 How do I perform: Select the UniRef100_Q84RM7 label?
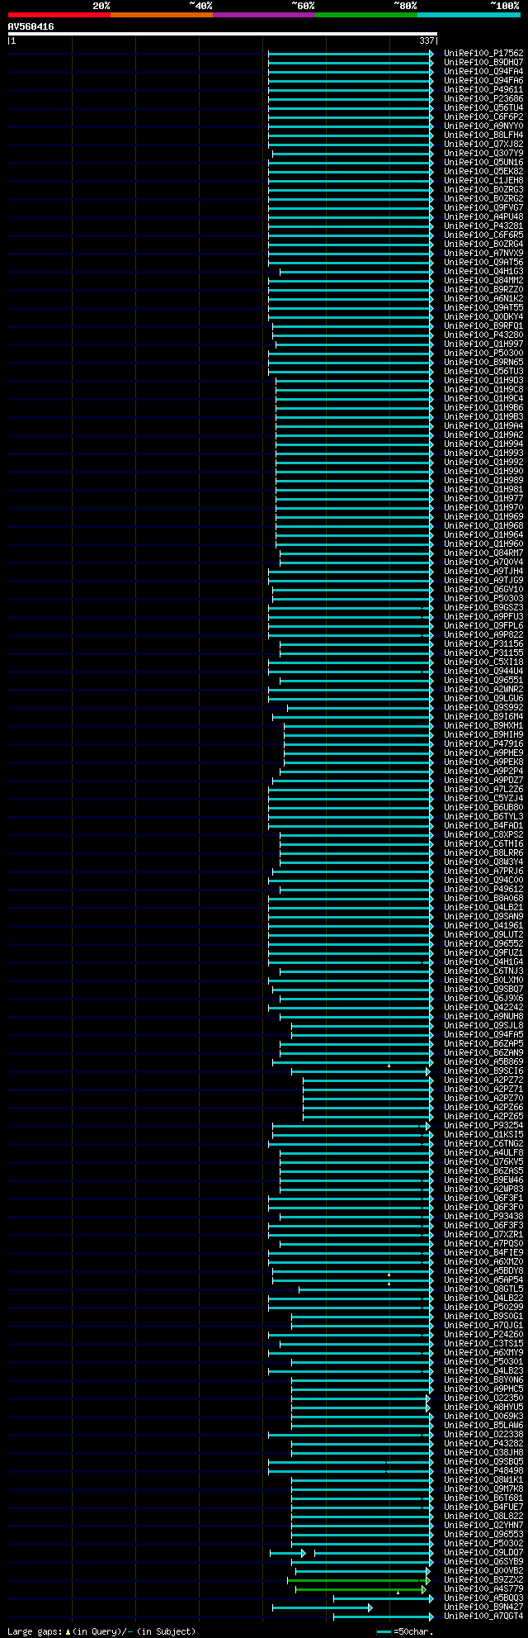(483, 553)
